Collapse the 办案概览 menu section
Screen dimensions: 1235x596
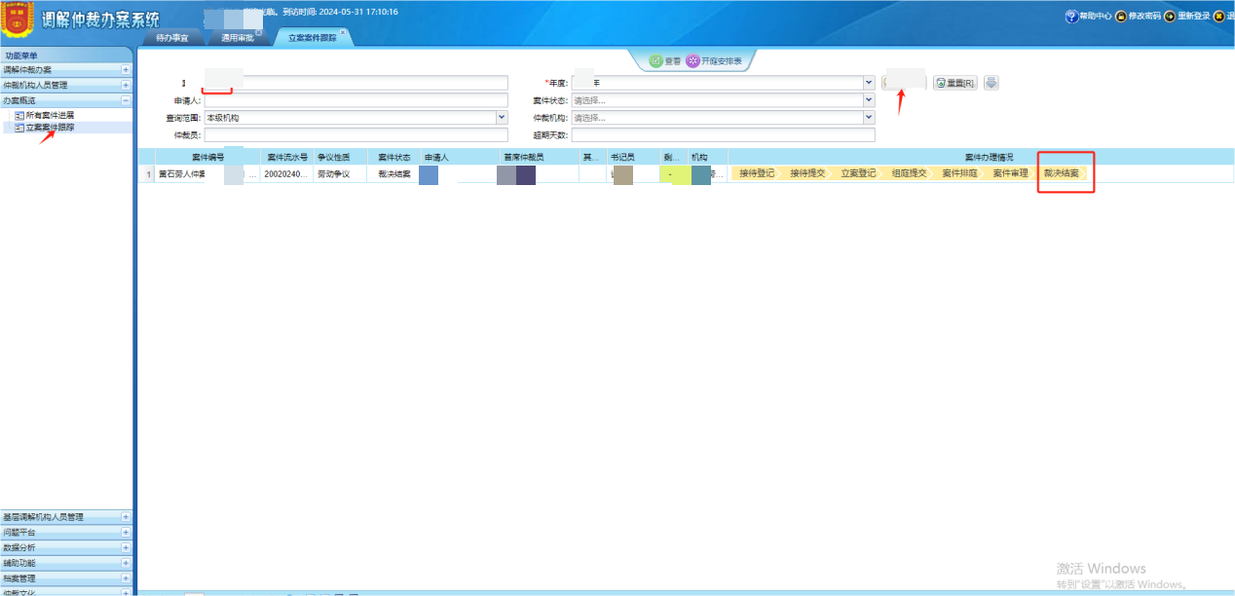(126, 100)
